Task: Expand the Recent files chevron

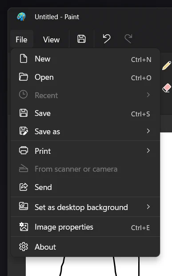Action: point(148,95)
